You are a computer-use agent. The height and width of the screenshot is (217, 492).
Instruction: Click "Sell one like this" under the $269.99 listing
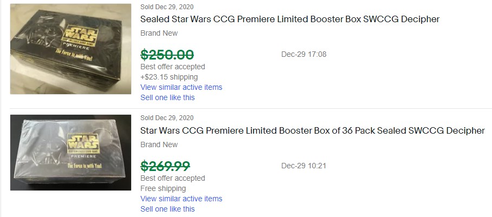(167, 209)
